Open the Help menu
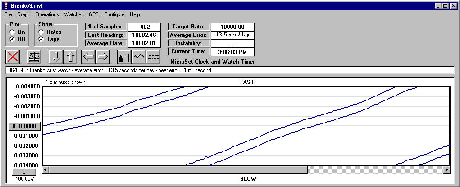Image resolution: width=460 pixels, height=187 pixels. [x=135, y=14]
